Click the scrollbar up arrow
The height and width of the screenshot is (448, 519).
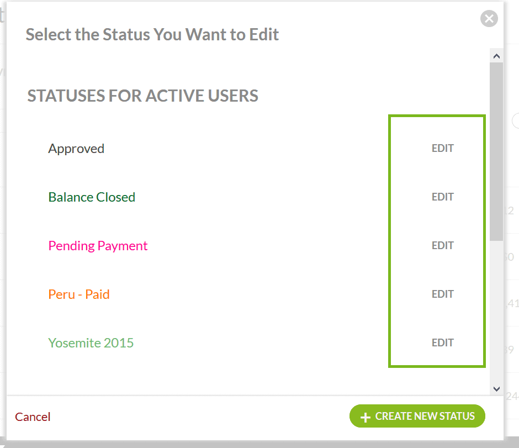pyautogui.click(x=496, y=55)
